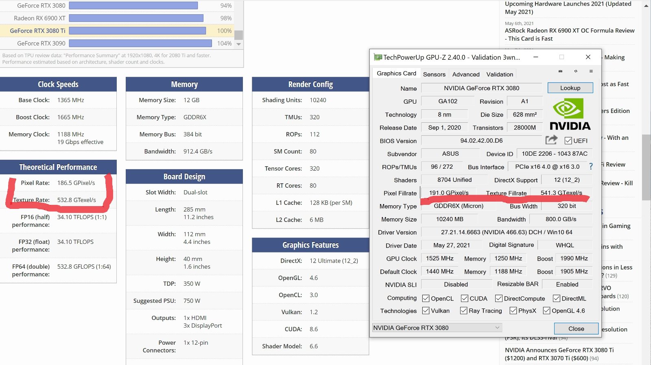651x365 pixels.
Task: Click the Bus Width 320 bit field
Action: [x=567, y=206]
